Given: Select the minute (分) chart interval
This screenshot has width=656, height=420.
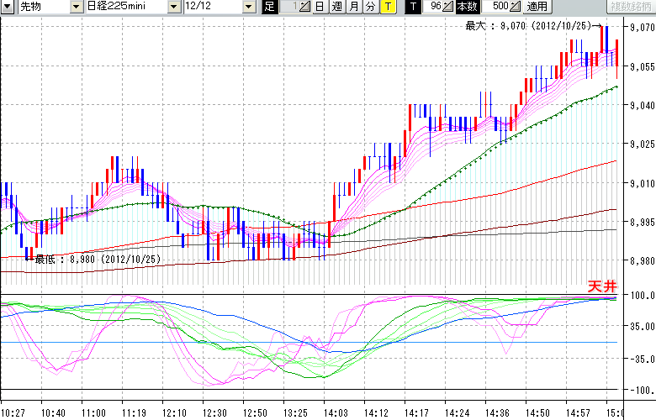Looking at the screenshot, I should [370, 7].
